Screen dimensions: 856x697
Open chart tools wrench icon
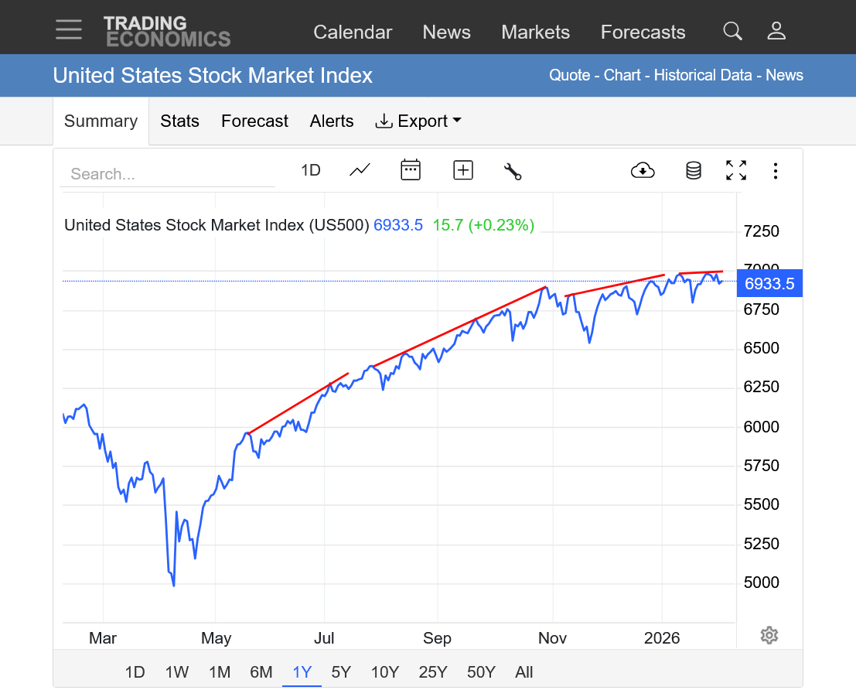[513, 171]
